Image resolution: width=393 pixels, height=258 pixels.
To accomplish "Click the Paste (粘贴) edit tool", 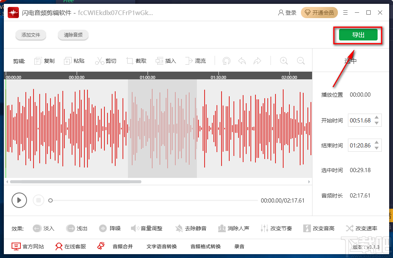I will (74, 61).
